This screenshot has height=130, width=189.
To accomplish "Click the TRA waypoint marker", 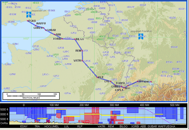I will pyautogui.click(x=137, y=81).
